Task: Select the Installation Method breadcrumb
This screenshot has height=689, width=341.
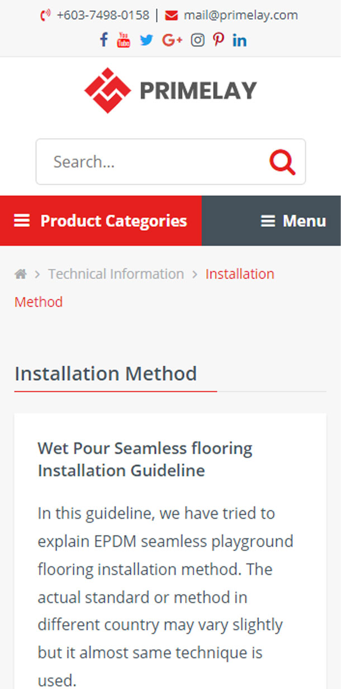Action: click(239, 274)
